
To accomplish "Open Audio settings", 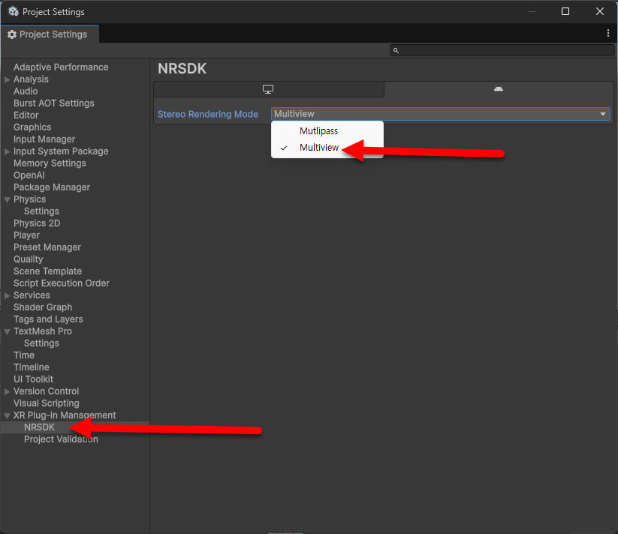I will pyautogui.click(x=26, y=91).
